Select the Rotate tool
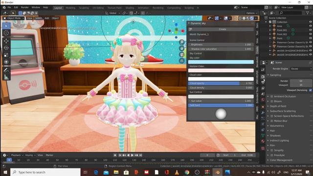Viewport: 313px width, 176px height. pos(6,48)
